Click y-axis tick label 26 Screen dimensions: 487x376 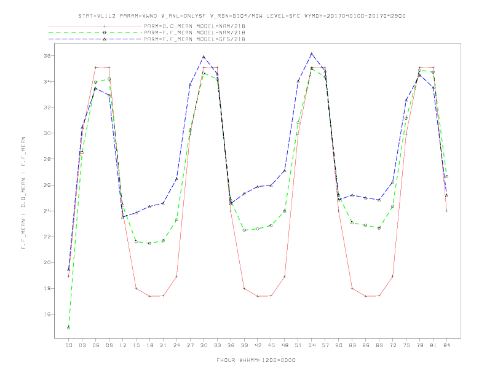(47, 185)
